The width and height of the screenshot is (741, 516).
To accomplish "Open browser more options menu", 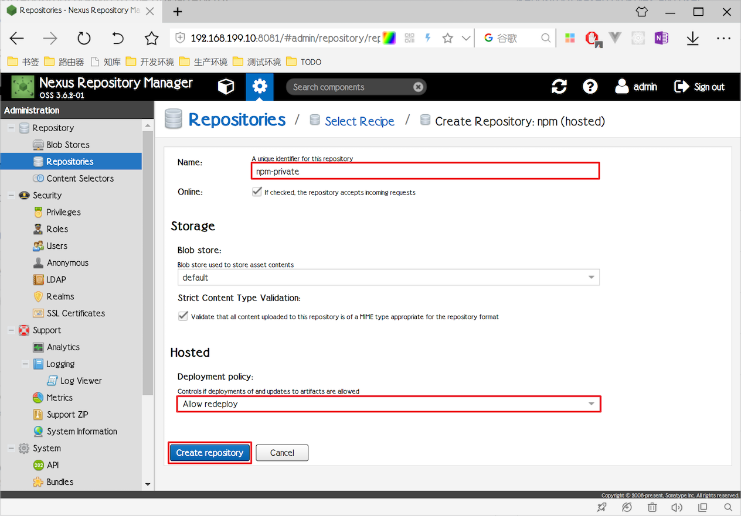I will [x=723, y=39].
